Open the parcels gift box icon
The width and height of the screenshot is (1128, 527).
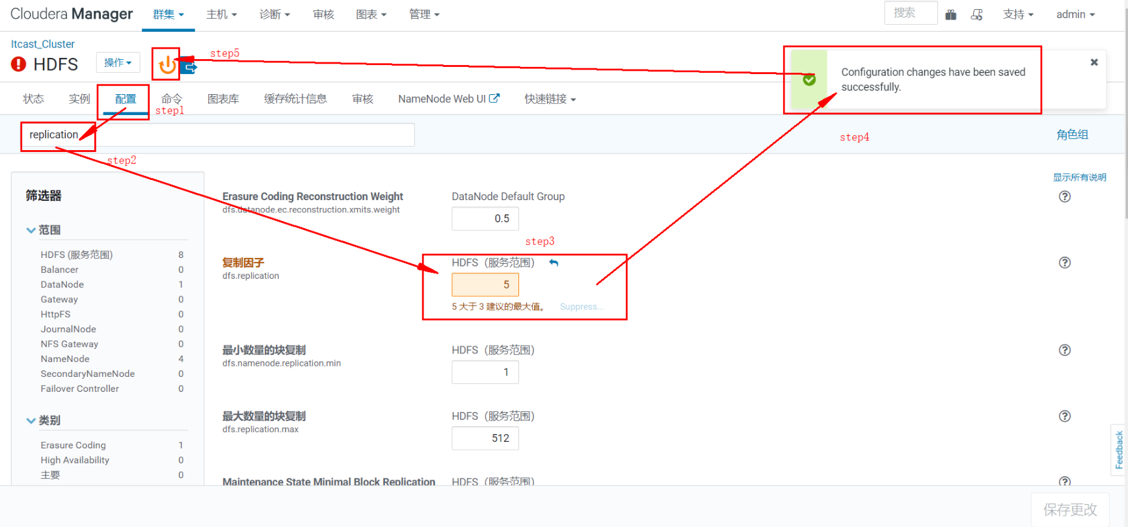click(951, 14)
